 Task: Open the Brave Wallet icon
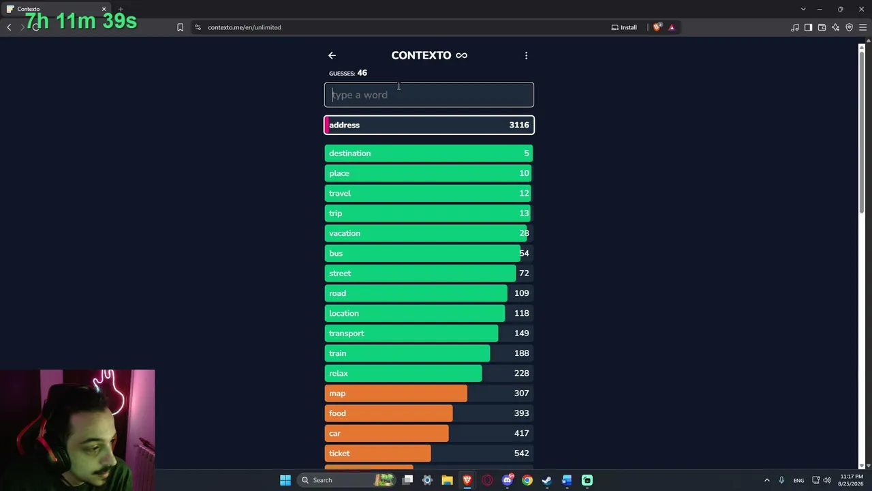(822, 27)
